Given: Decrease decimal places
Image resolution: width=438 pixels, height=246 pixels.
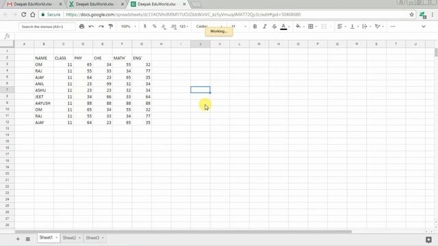Looking at the screenshot, I should tap(164, 26).
